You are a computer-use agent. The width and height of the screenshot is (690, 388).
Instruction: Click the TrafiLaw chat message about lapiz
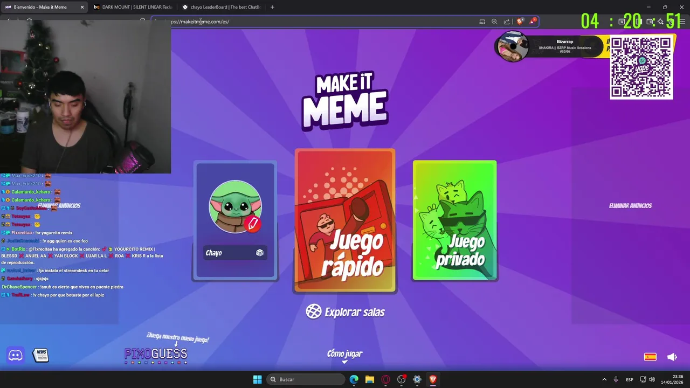click(x=53, y=295)
